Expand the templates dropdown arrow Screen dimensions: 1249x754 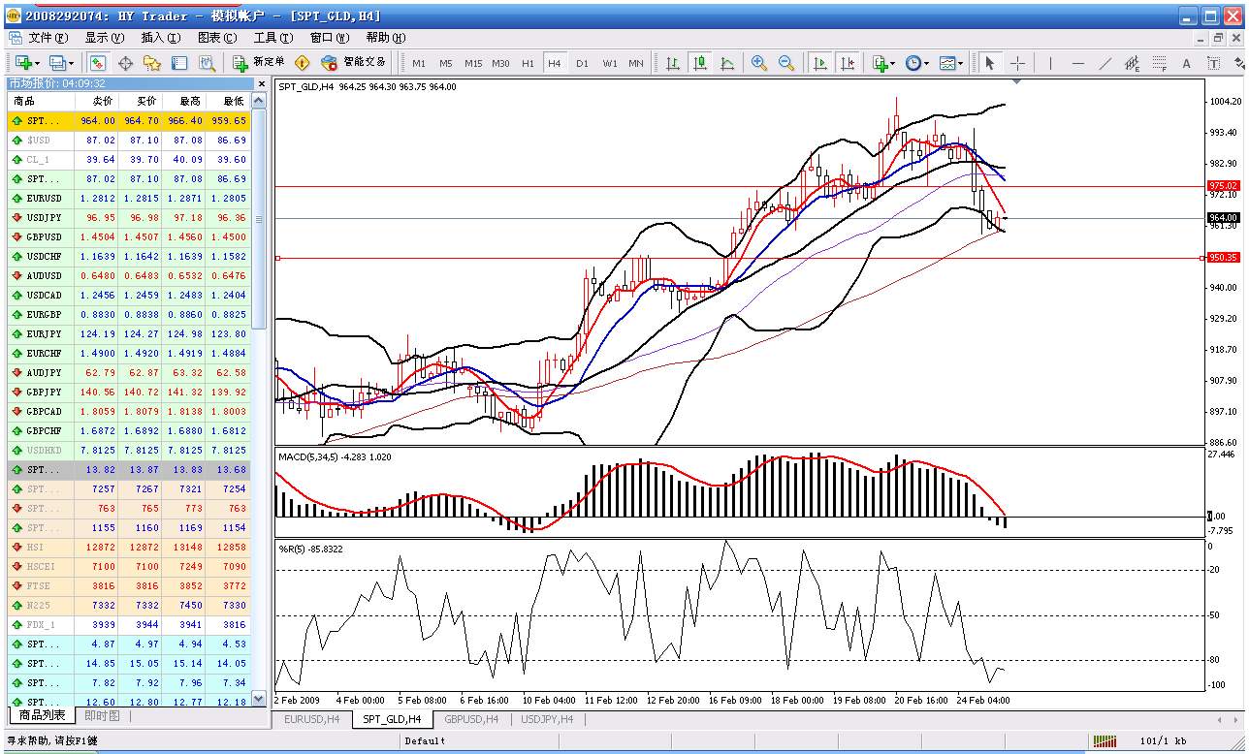point(961,64)
